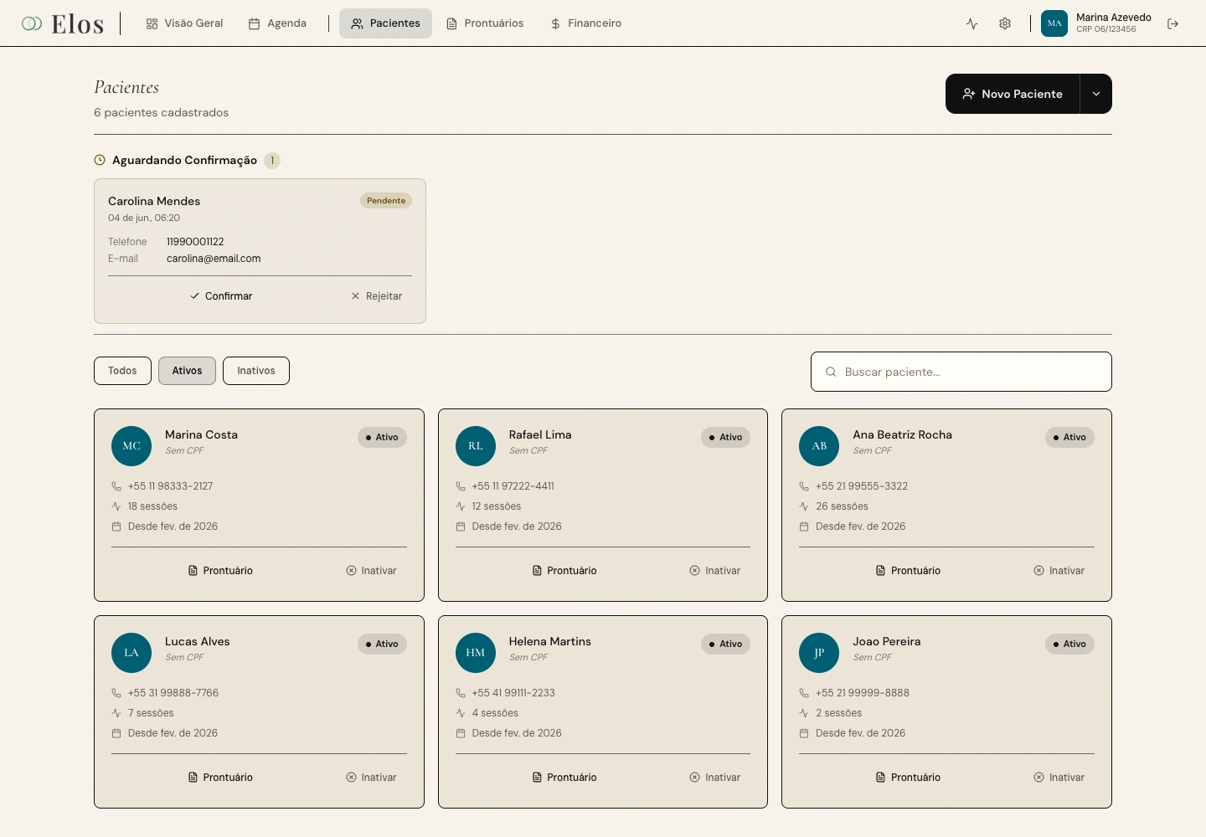Filter by Inativos patients
Image resolution: width=1206 pixels, height=837 pixels.
(x=256, y=371)
